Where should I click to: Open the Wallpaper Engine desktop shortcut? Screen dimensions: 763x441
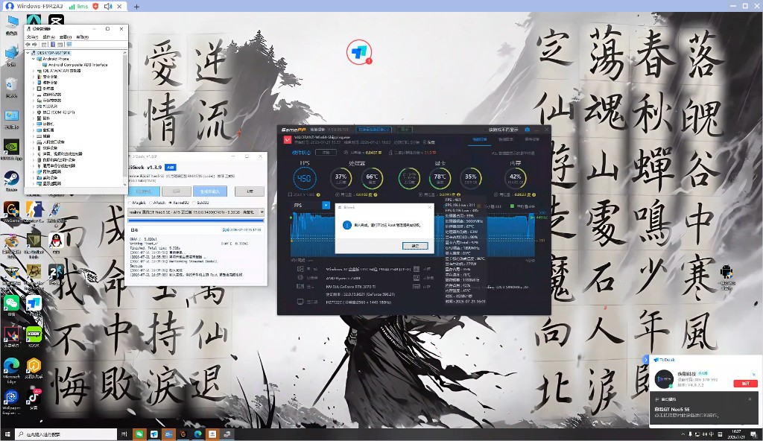tap(11, 400)
